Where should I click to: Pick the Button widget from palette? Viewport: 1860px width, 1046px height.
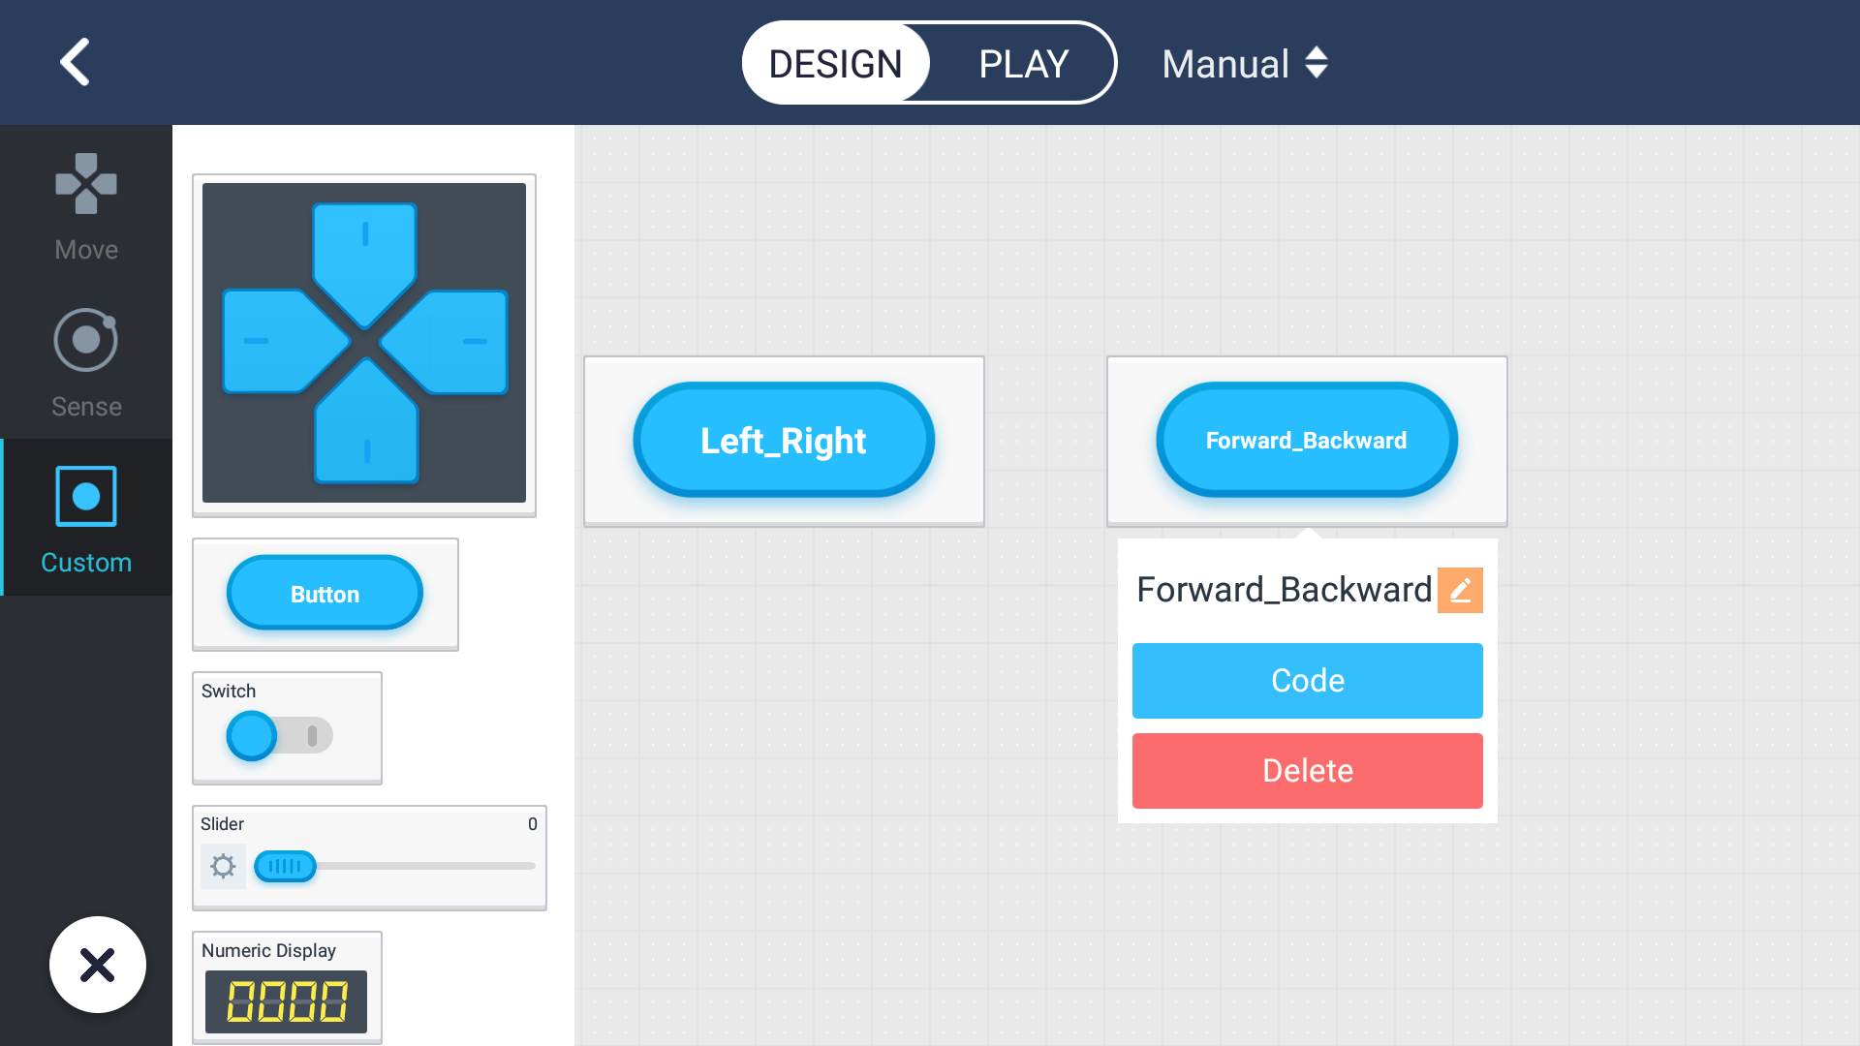(x=325, y=594)
